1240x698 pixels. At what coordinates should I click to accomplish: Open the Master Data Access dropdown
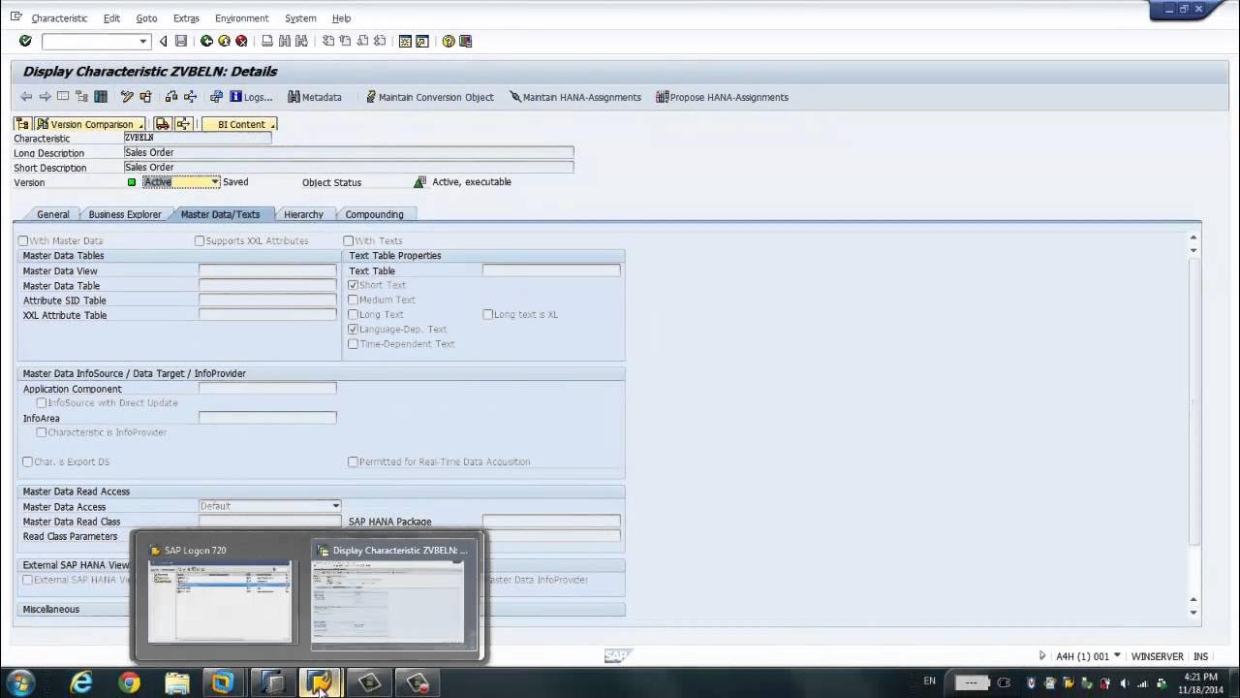point(336,506)
